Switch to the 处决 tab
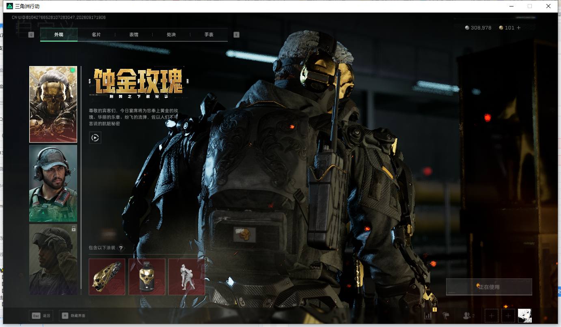 (x=171, y=34)
